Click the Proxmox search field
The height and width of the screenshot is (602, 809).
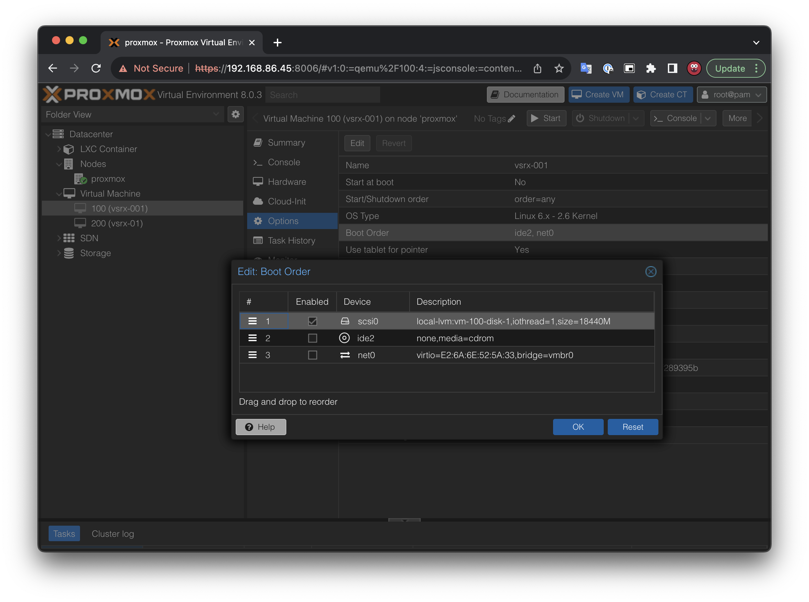point(322,95)
